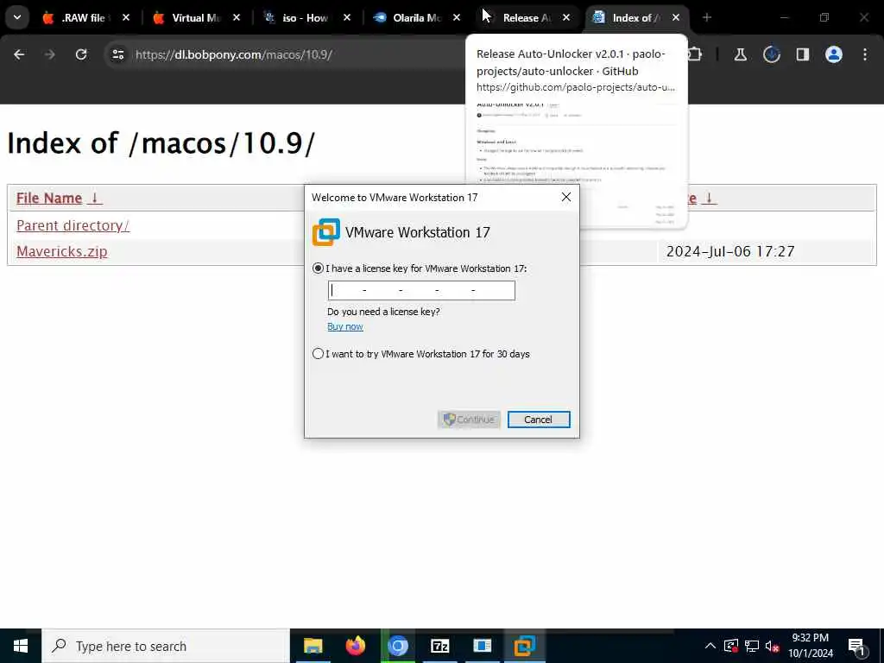Select the 30 days trial radio option
Screen dimensions: 884x663
[318, 353]
